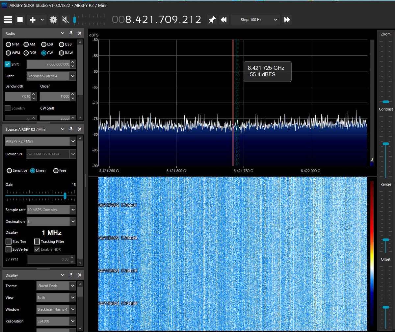The height and width of the screenshot is (332, 395).
Task: Open the Decimation dropdown
Action: pos(51,222)
